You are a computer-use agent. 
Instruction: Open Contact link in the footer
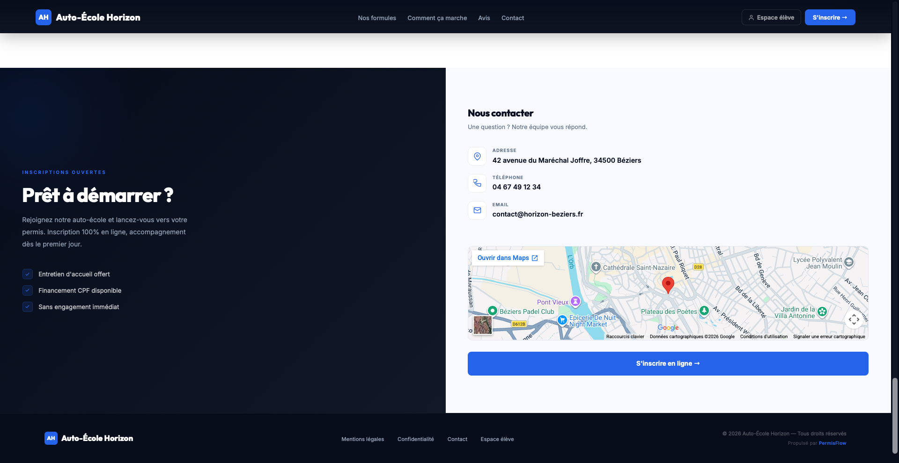click(x=457, y=439)
